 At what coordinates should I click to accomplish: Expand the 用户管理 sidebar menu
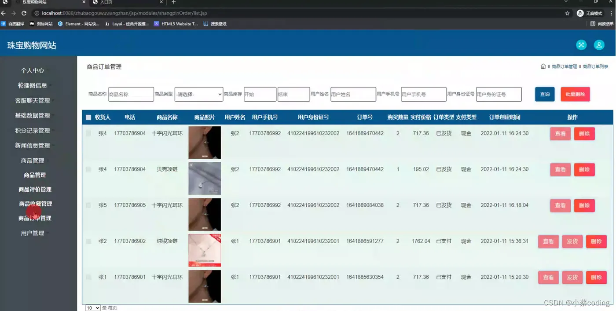(33, 233)
